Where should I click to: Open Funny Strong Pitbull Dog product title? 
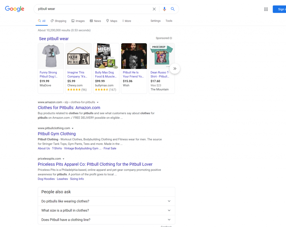pyautogui.click(x=49, y=74)
